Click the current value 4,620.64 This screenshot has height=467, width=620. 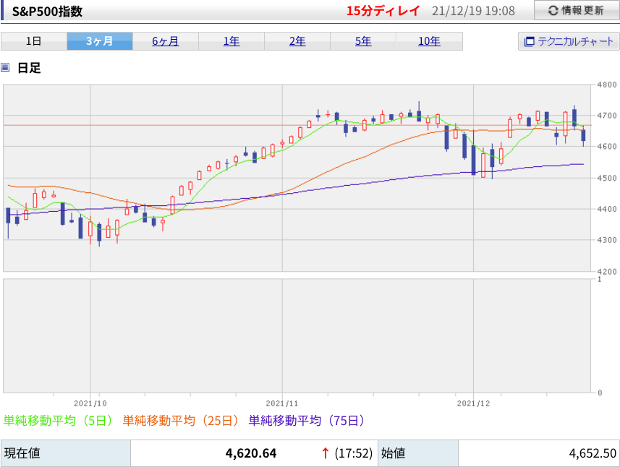[x=251, y=453]
